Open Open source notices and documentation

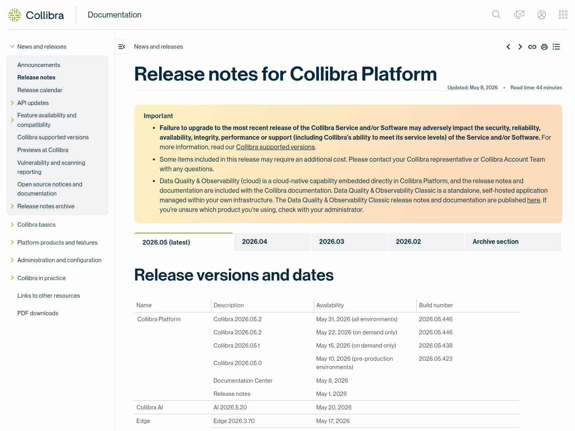tap(50, 189)
